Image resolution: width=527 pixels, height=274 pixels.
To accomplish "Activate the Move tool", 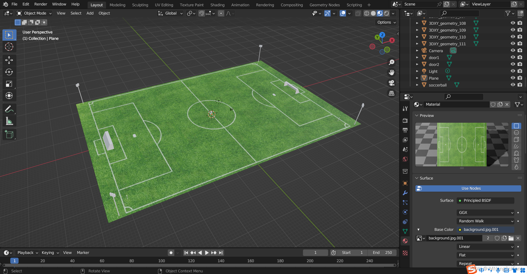I will [x=9, y=60].
